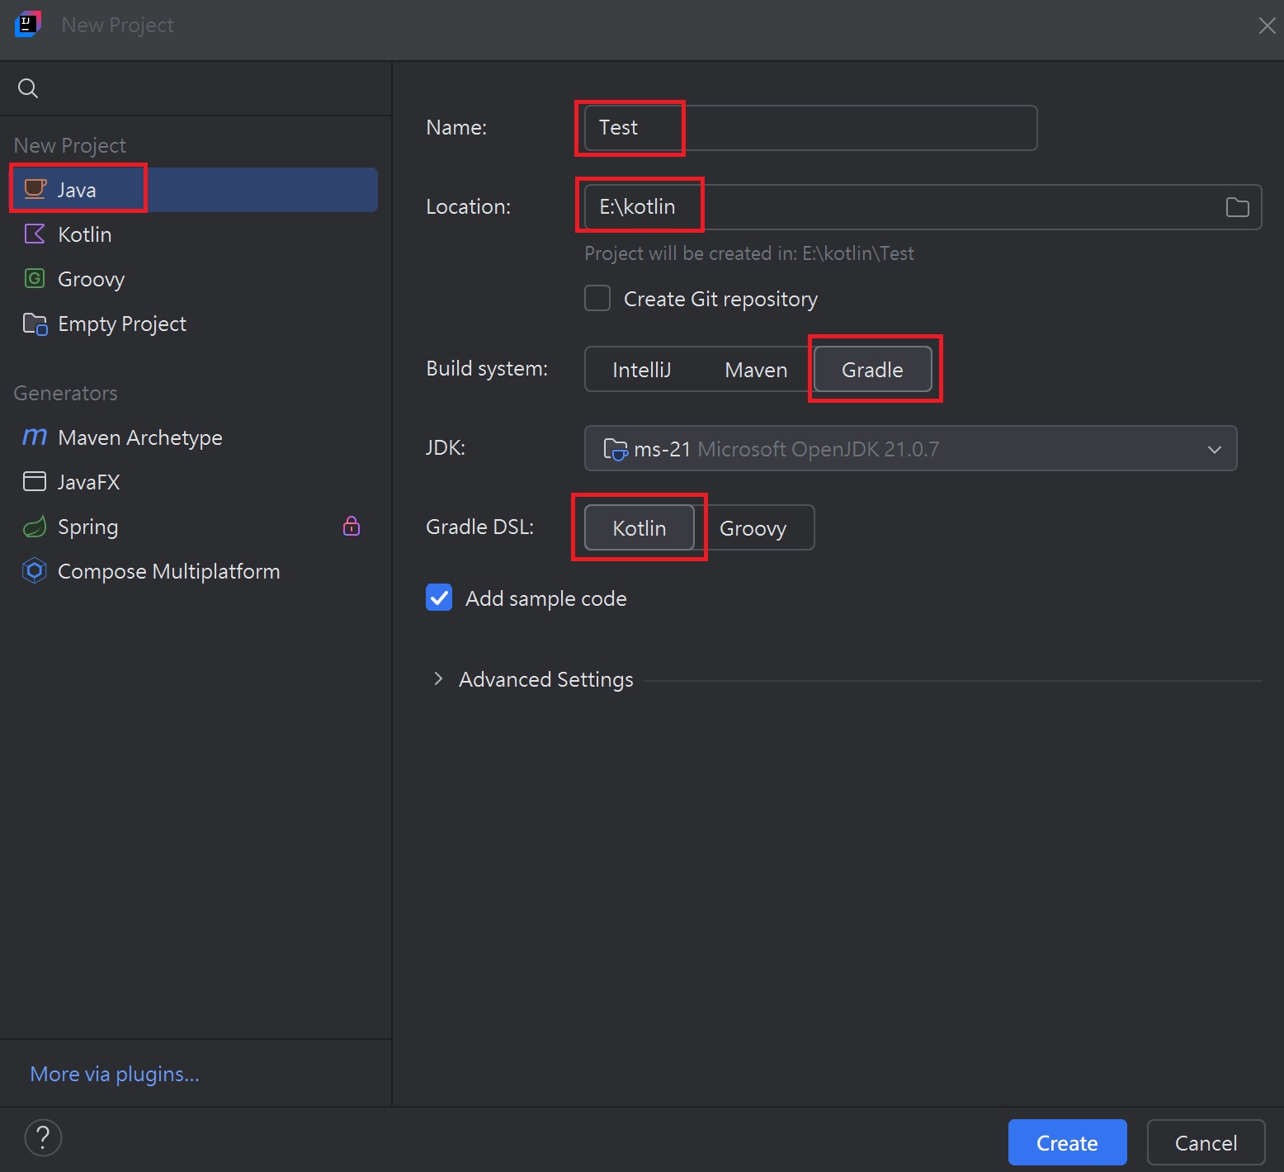This screenshot has width=1284, height=1172.
Task: Click the Kotlin project type icon
Action: click(35, 234)
